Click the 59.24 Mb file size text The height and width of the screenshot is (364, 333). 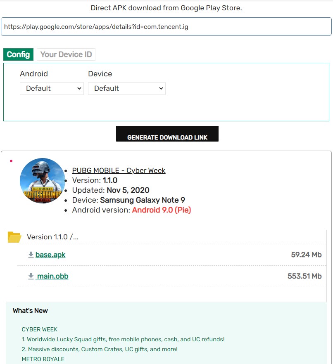(306, 255)
